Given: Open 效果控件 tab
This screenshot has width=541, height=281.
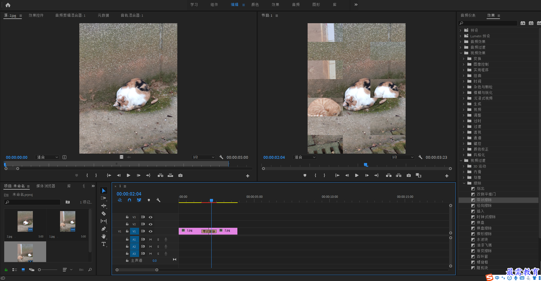Looking at the screenshot, I should pos(36,15).
